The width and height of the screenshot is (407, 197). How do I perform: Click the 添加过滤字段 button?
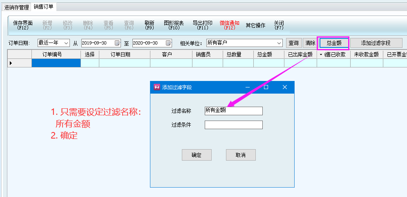(x=376, y=43)
